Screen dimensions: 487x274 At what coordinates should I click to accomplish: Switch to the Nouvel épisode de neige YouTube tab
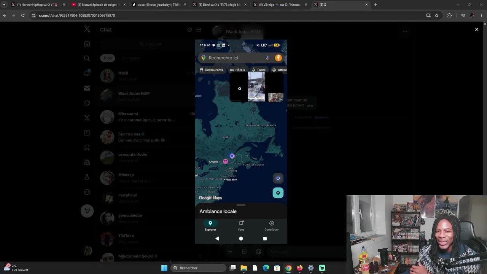[x=98, y=5]
